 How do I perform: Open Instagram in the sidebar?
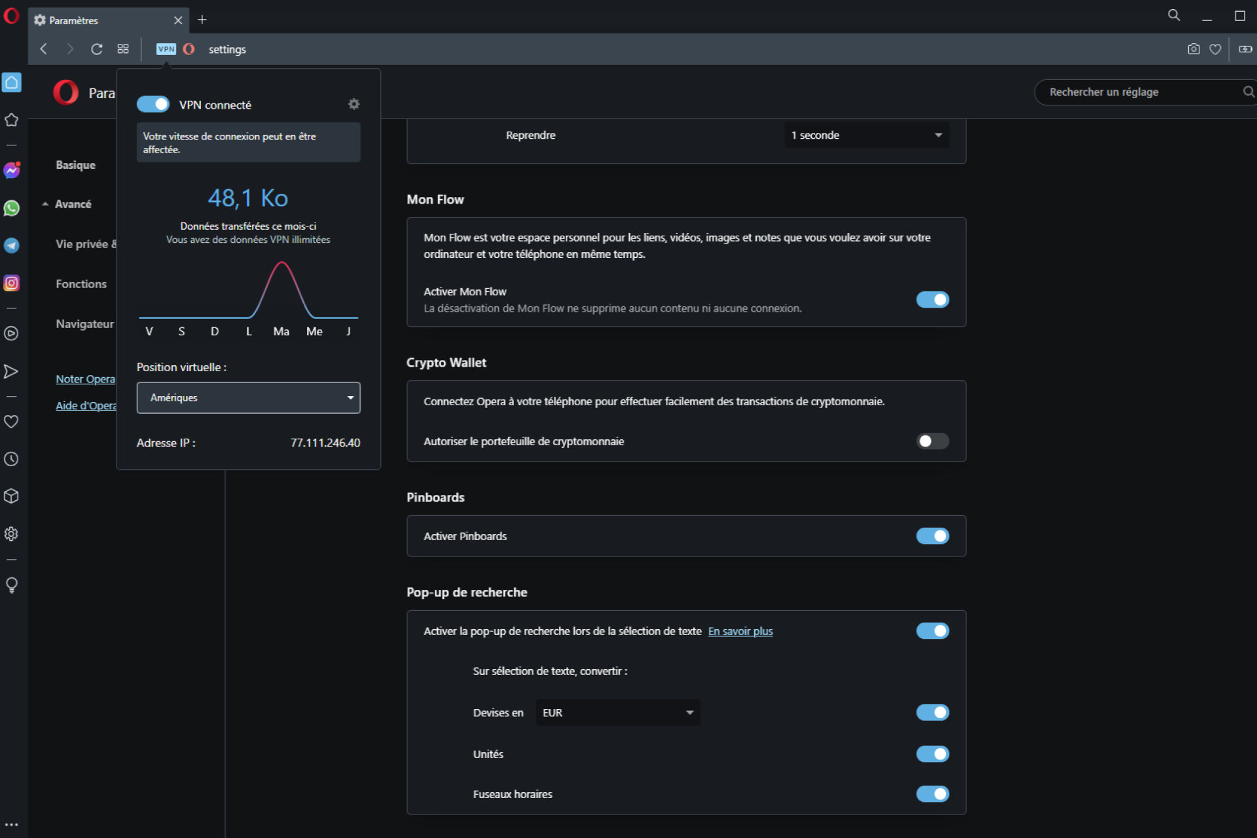click(x=12, y=283)
